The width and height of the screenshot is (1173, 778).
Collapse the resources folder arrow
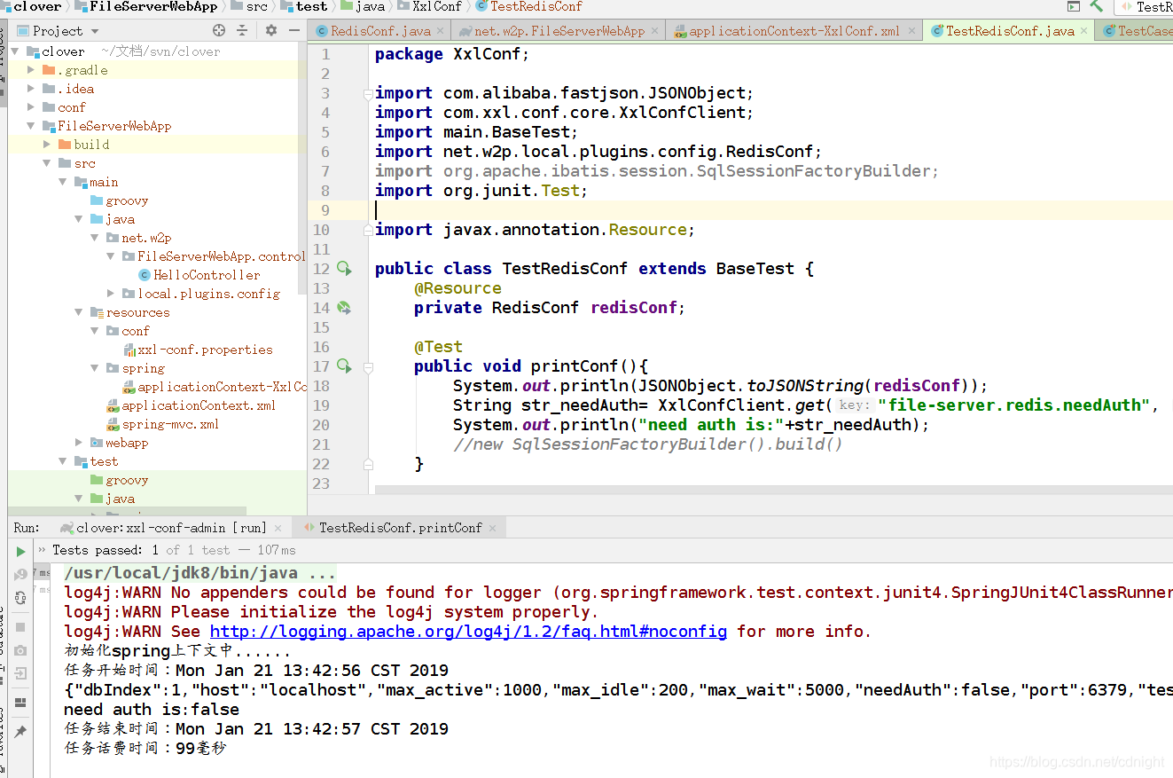(x=80, y=312)
